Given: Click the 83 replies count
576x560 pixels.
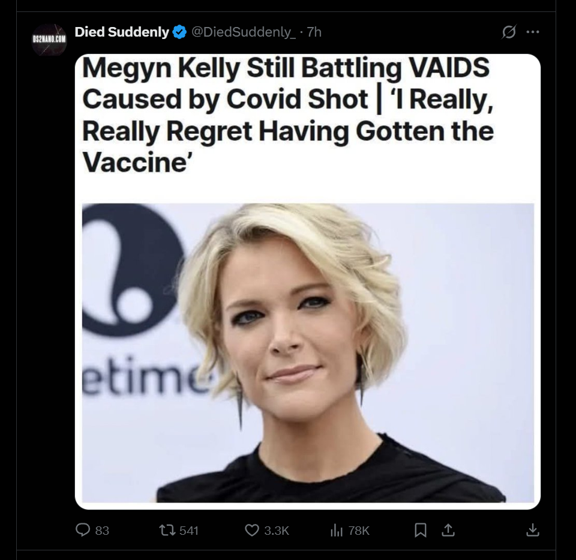Looking at the screenshot, I should pyautogui.click(x=102, y=531).
